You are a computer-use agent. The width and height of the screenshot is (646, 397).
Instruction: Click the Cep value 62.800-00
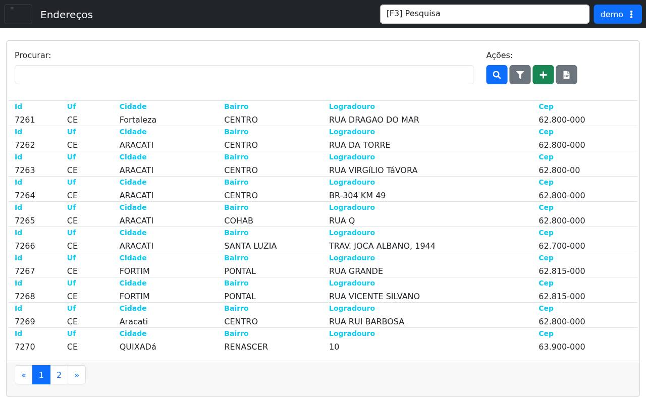pyautogui.click(x=559, y=171)
